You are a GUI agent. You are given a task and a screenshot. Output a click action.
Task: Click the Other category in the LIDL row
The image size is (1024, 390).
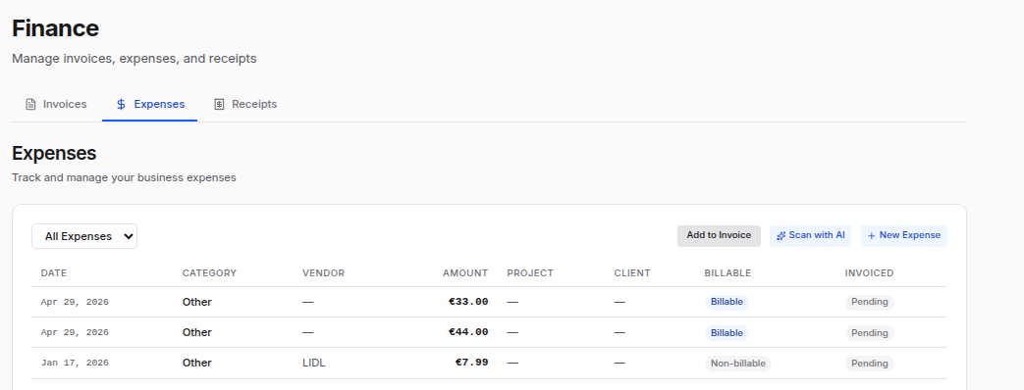(196, 363)
